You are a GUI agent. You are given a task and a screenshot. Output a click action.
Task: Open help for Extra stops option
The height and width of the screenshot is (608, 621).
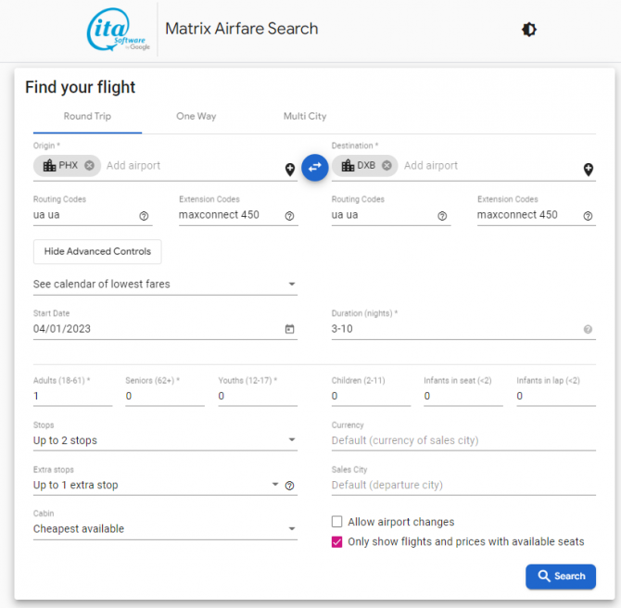coord(289,486)
